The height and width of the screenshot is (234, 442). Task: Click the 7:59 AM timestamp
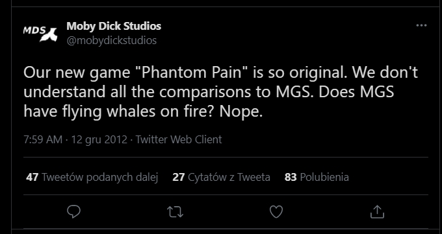click(43, 139)
